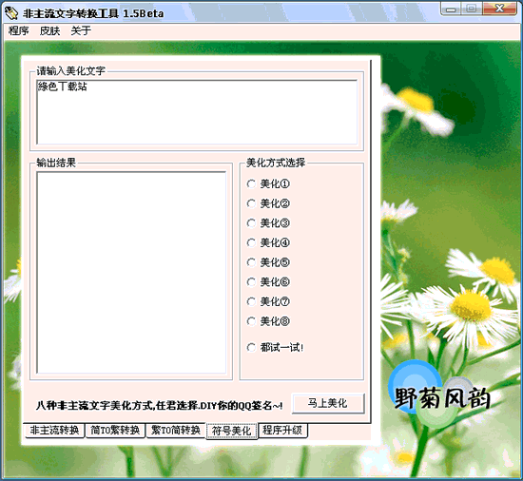Click the app pencil icon in title bar
The height and width of the screenshot is (481, 523).
click(11, 13)
